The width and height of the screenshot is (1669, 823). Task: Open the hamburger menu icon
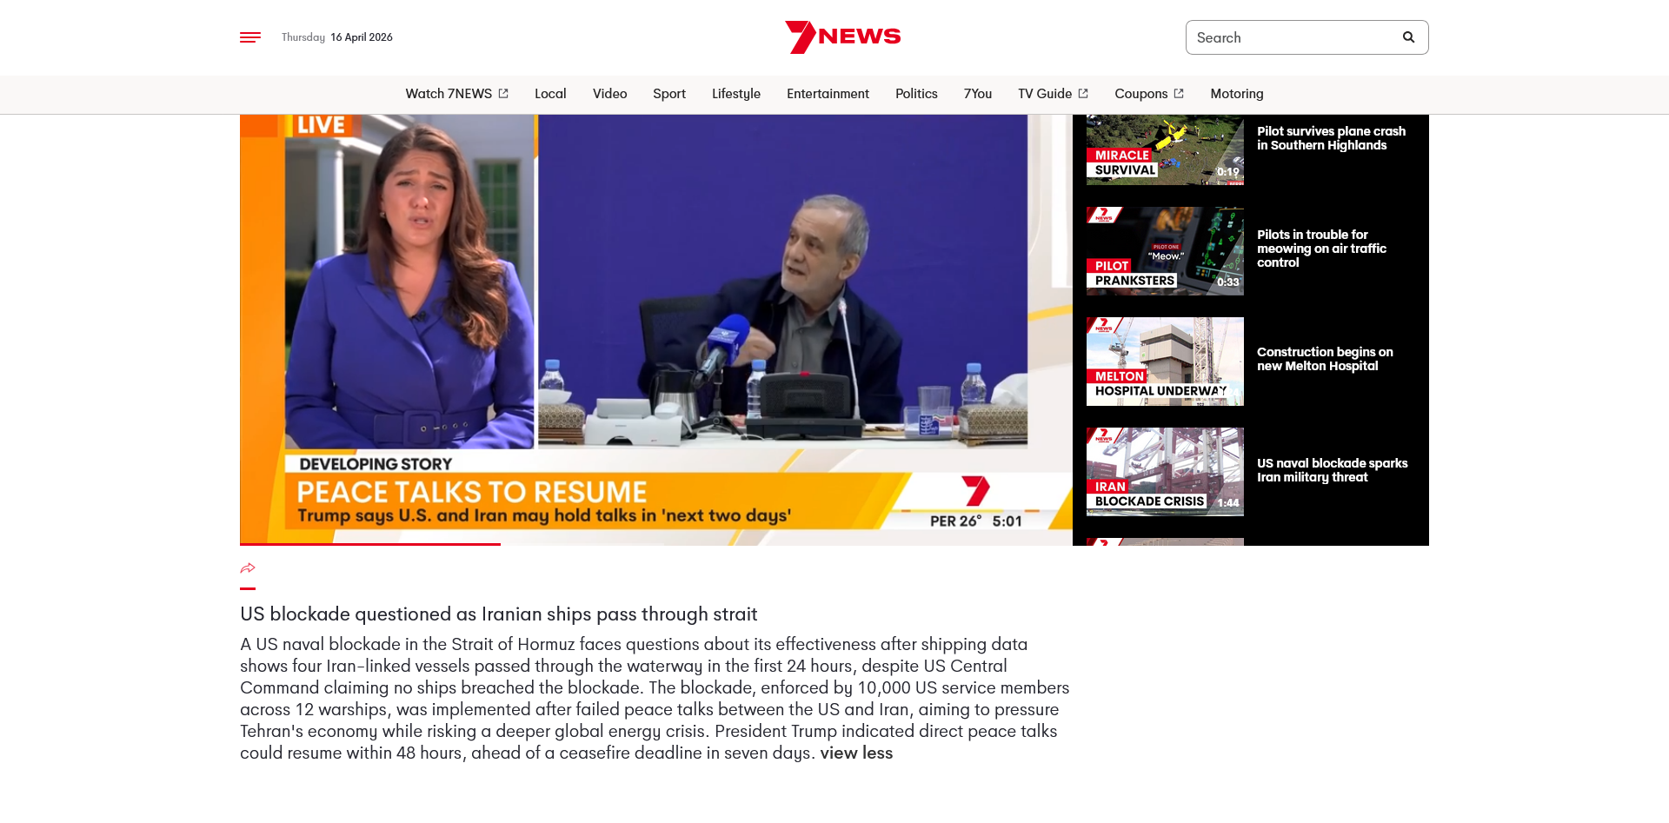click(x=250, y=37)
